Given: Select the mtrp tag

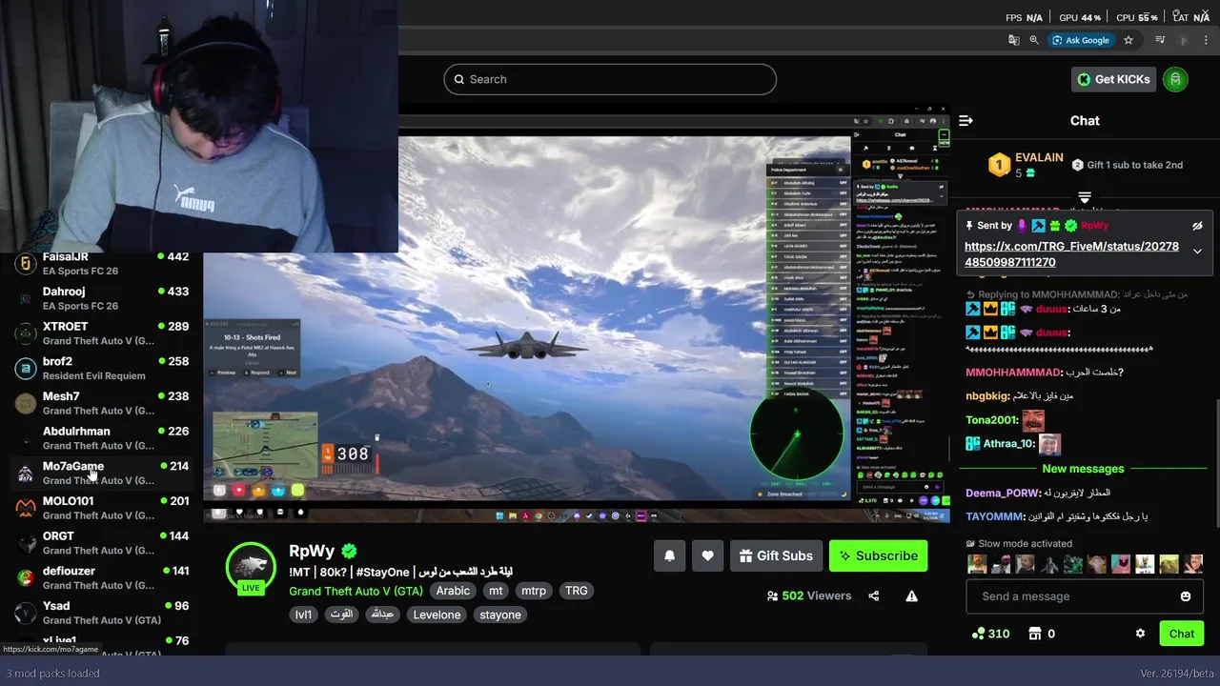Looking at the screenshot, I should [534, 591].
